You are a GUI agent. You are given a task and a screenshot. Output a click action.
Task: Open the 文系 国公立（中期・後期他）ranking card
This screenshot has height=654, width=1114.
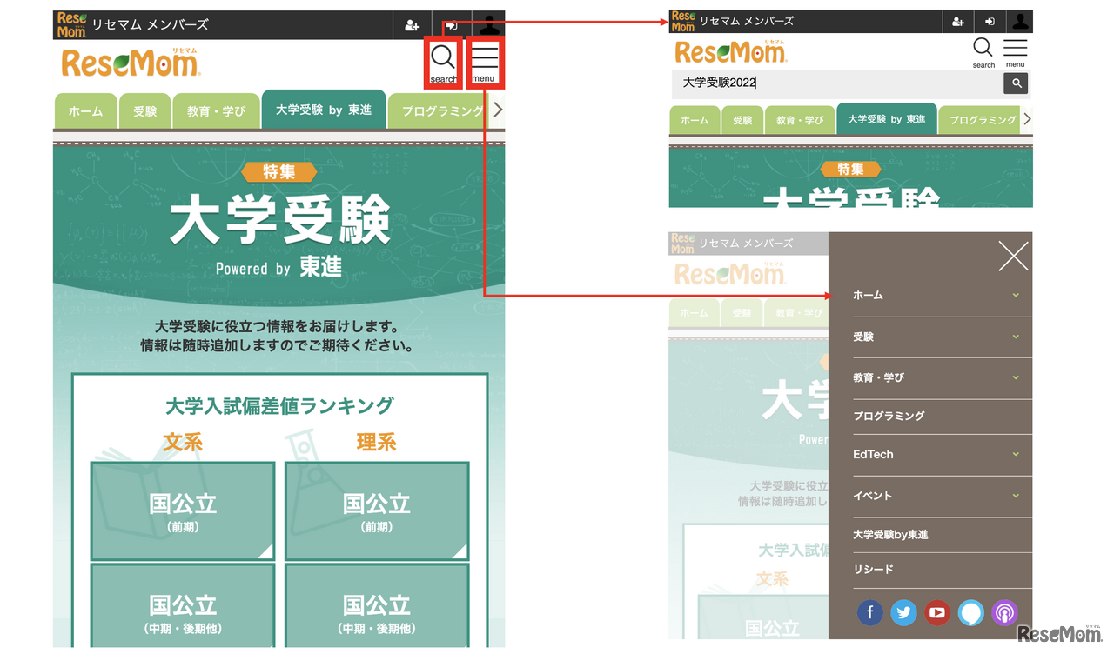pos(183,606)
